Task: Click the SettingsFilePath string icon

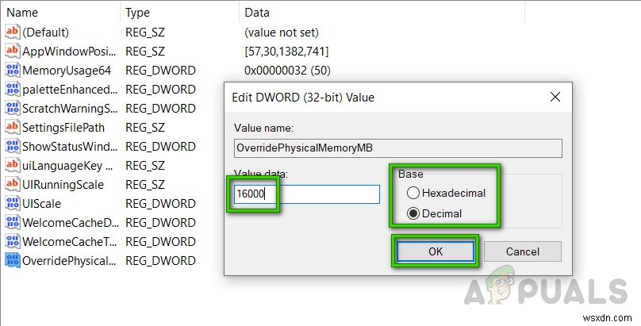Action: [x=12, y=127]
